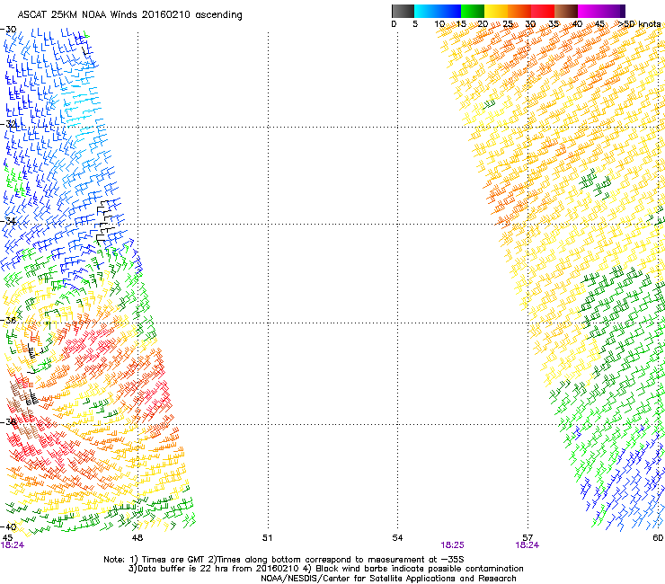Click the NOAA/NESDIS credit line

[x=388, y=579]
